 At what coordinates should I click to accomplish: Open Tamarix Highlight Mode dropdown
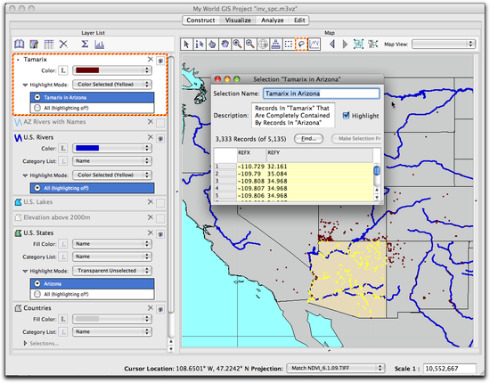click(x=112, y=85)
